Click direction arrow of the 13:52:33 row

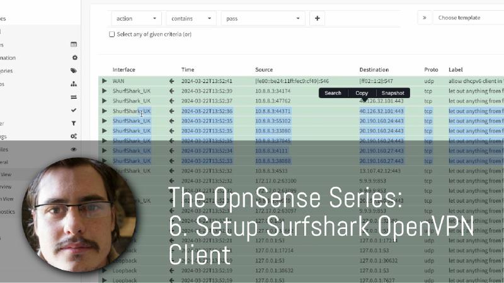(x=171, y=161)
